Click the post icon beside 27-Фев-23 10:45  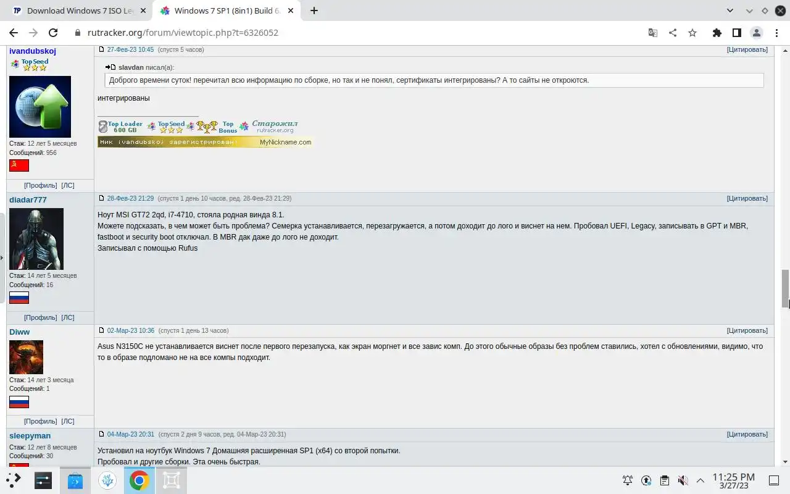pyautogui.click(x=102, y=49)
